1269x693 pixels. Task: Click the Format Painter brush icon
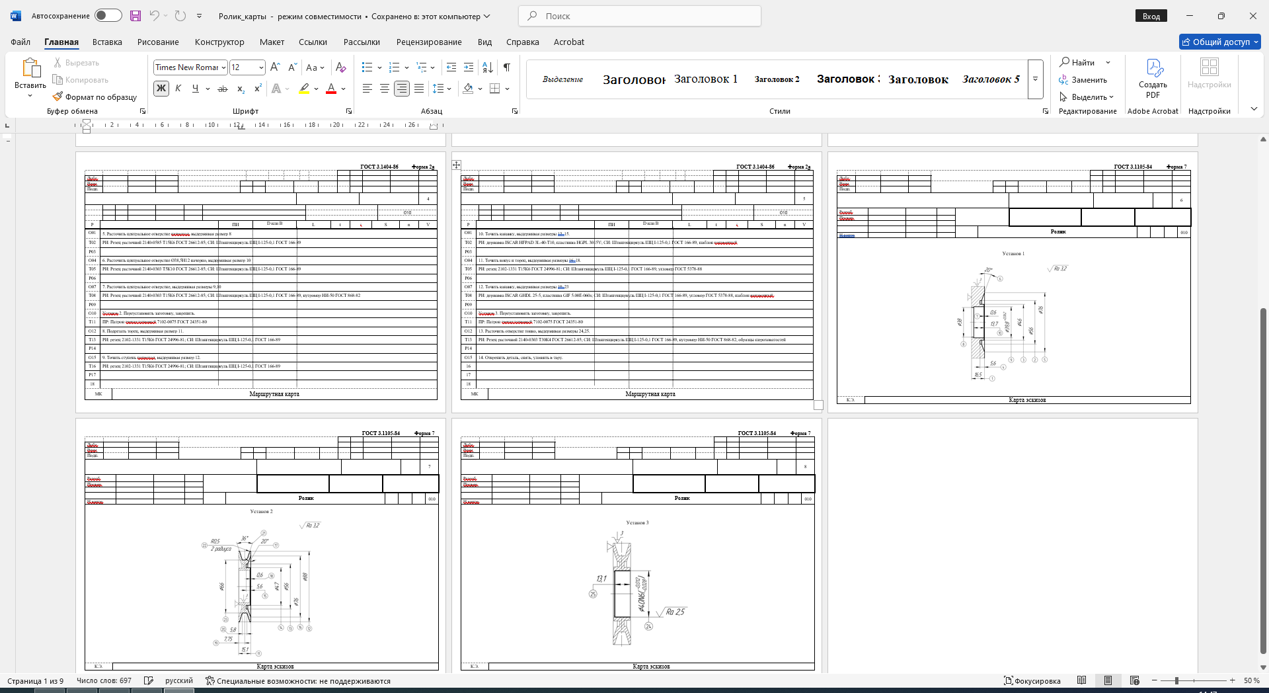[58, 97]
